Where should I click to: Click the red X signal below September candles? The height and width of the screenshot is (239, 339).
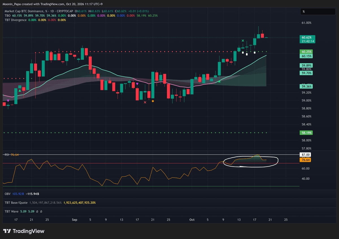pyautogui.click(x=145, y=102)
